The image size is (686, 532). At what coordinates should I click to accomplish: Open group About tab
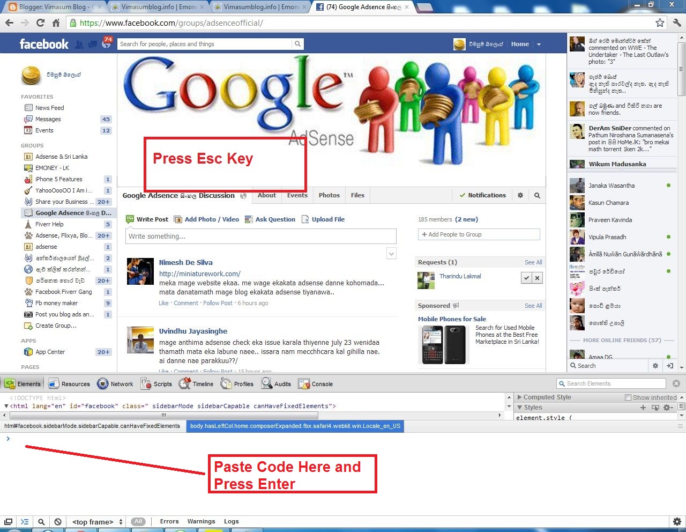[267, 195]
